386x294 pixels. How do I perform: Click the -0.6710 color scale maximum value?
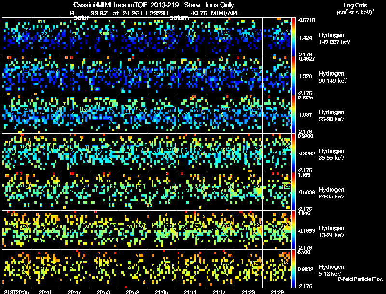click(x=306, y=20)
